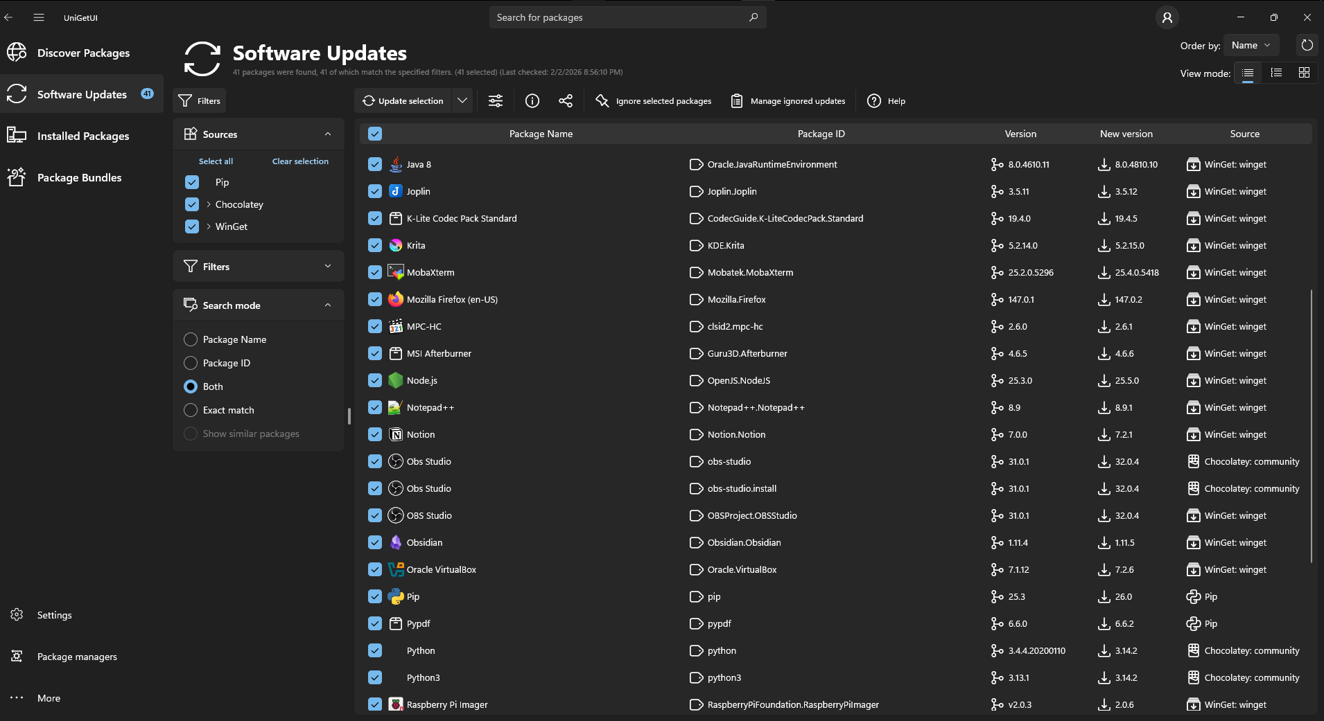This screenshot has height=721, width=1324.
Task: Go to Discover Packages
Action: [82, 53]
